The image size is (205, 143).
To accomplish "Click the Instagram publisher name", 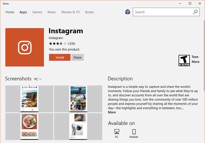I will [56, 38].
